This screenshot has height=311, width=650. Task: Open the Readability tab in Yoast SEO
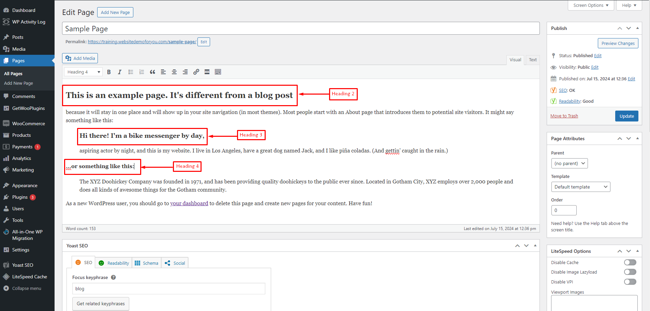(x=114, y=263)
